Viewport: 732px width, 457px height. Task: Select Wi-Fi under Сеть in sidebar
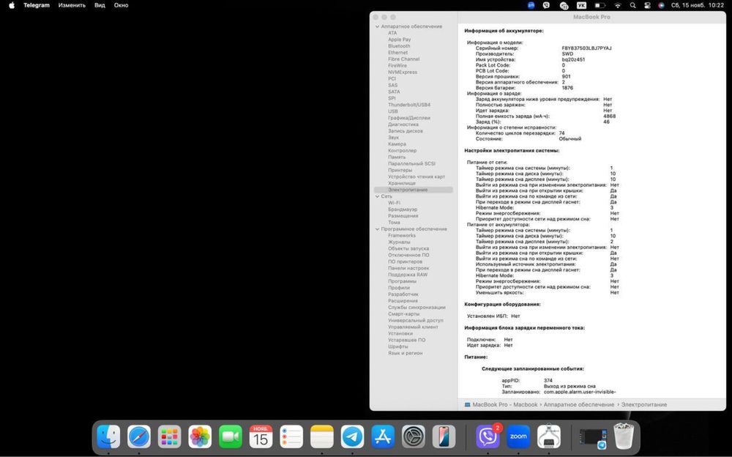394,203
